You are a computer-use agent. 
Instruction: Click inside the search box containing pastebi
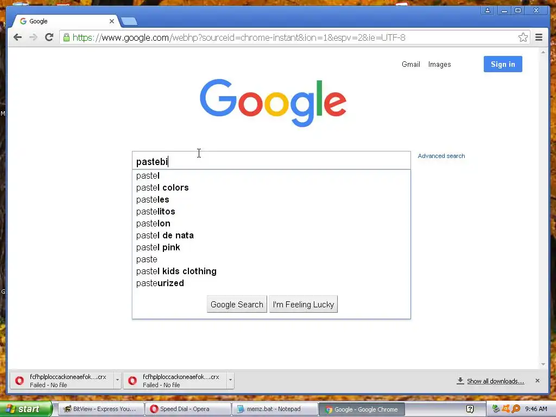pyautogui.click(x=271, y=161)
